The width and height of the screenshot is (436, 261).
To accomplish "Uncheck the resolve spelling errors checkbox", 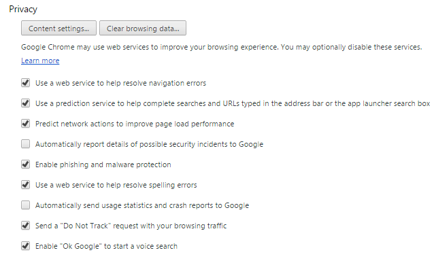I will [26, 185].
